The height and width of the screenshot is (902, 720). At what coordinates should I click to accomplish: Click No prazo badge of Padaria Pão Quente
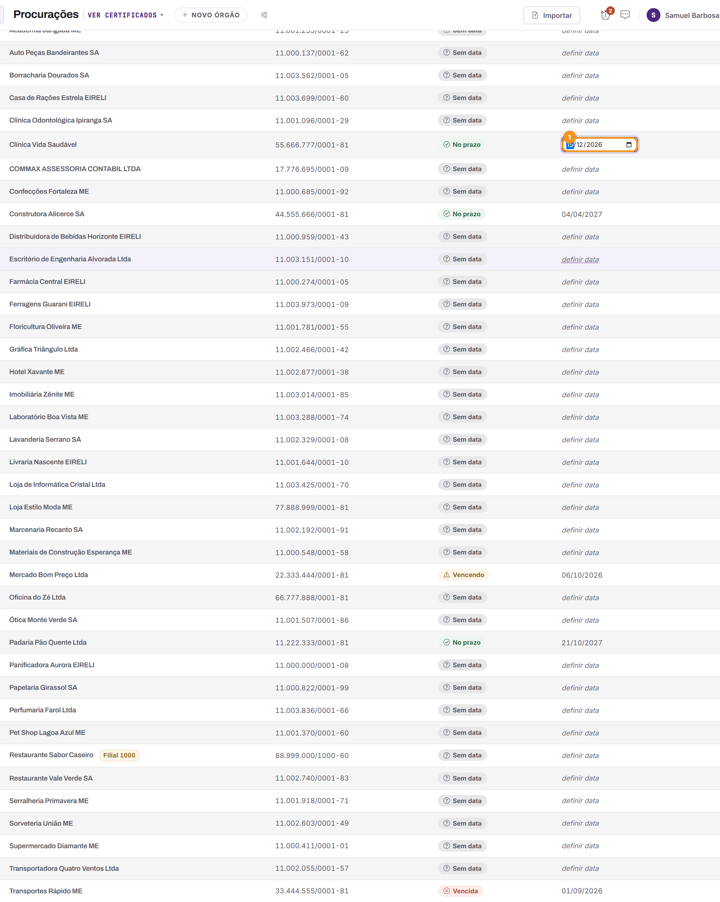pos(462,643)
